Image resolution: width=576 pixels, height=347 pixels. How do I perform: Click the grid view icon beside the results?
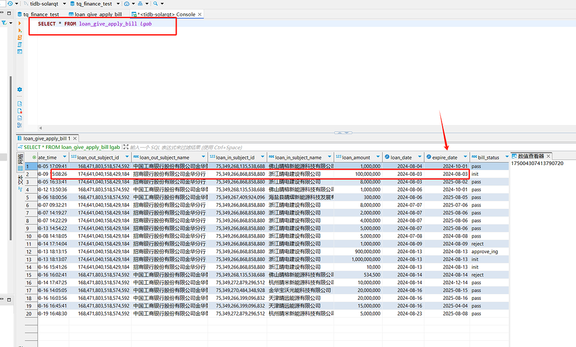coord(20,167)
